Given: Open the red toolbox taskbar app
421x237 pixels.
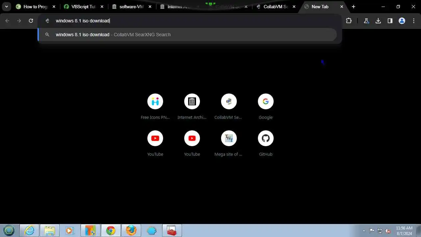Looking at the screenshot, I should 172,230.
